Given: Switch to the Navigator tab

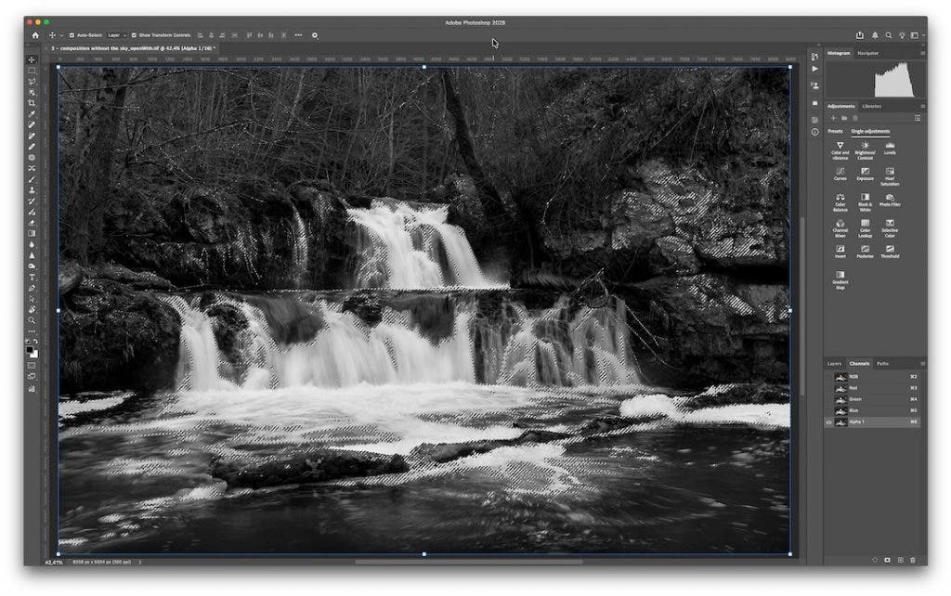Looking at the screenshot, I should (x=868, y=53).
